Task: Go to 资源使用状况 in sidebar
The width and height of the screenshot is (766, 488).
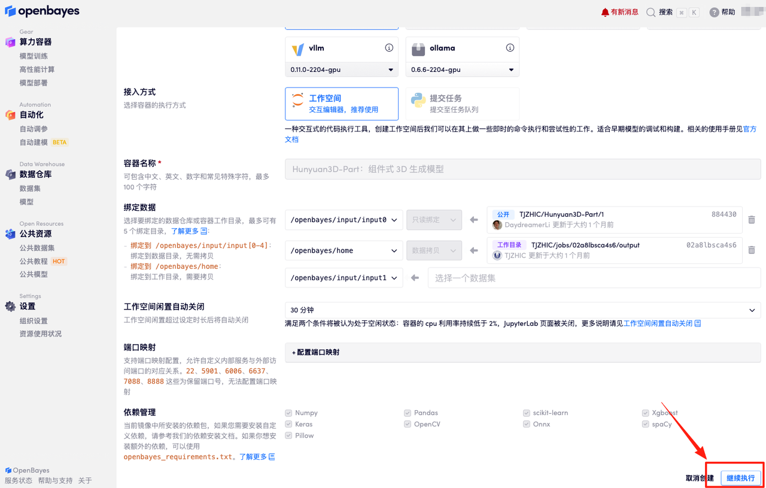Action: (41, 334)
